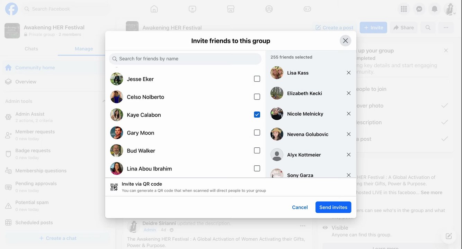The width and height of the screenshot is (462, 249).
Task: Click the Create a chat button
Action: coord(57,238)
